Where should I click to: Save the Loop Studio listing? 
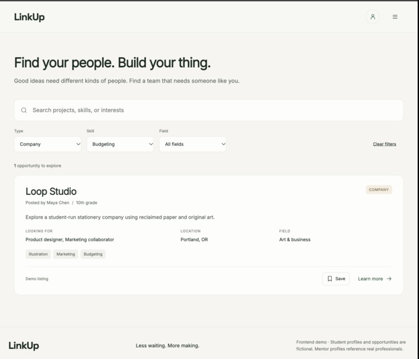(336, 279)
